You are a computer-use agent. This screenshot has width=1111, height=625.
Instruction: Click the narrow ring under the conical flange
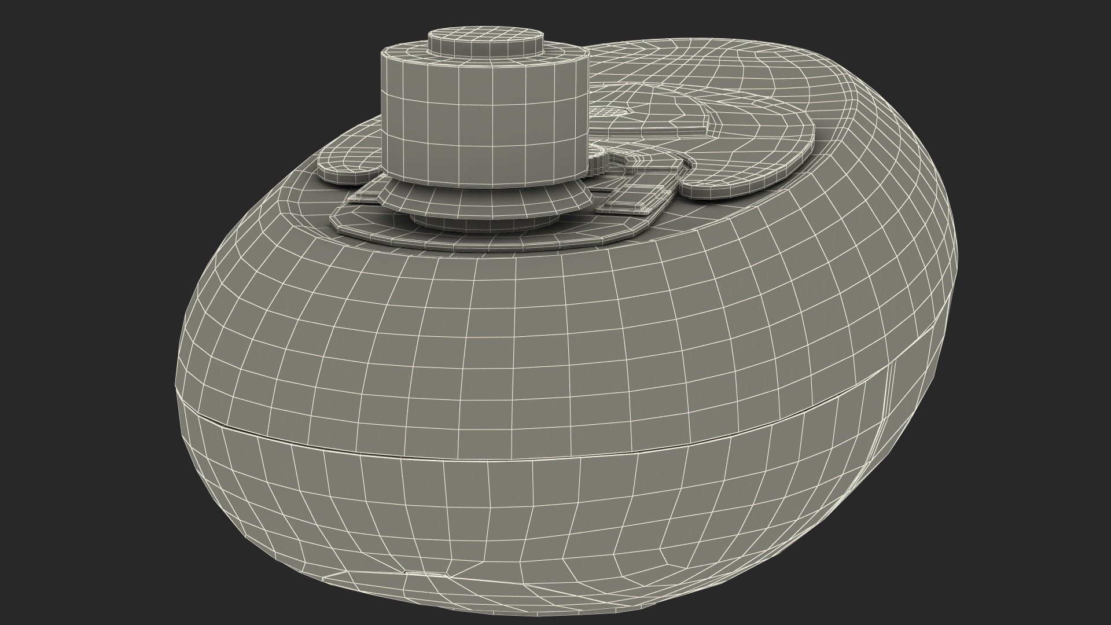(x=480, y=223)
